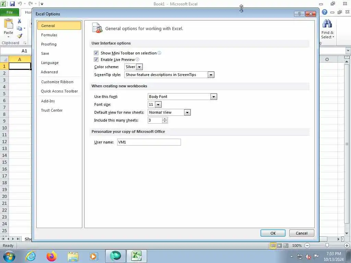Click the File tab in Excel

[x=10, y=12]
